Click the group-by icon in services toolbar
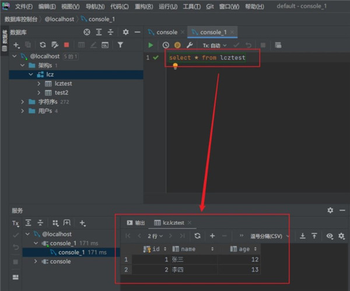This screenshot has height=291, width=350. (55, 223)
